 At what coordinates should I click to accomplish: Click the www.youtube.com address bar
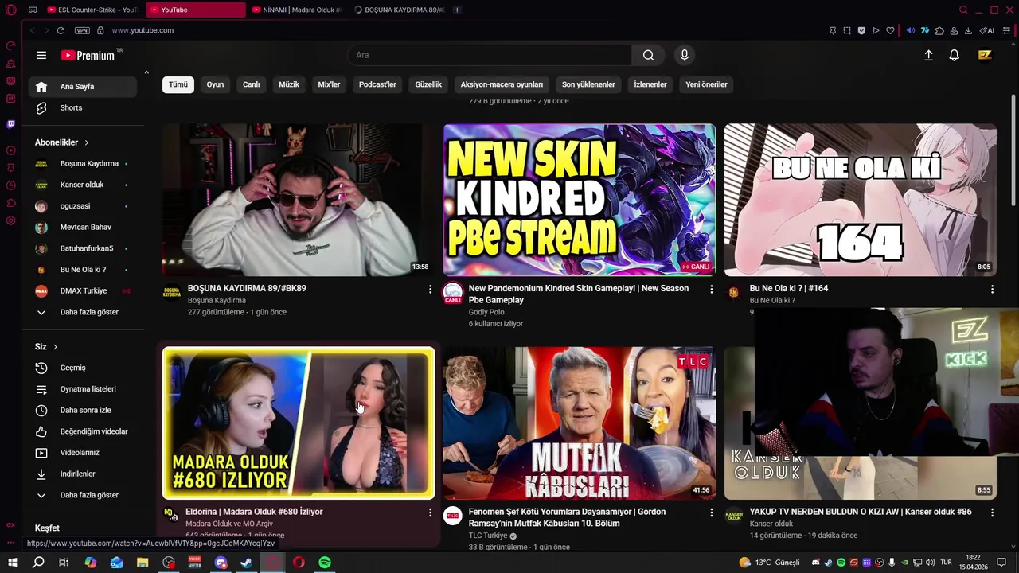coord(143,30)
